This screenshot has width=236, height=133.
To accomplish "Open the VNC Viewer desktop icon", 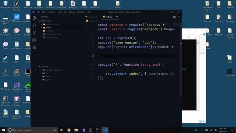I will (x=17, y=18).
